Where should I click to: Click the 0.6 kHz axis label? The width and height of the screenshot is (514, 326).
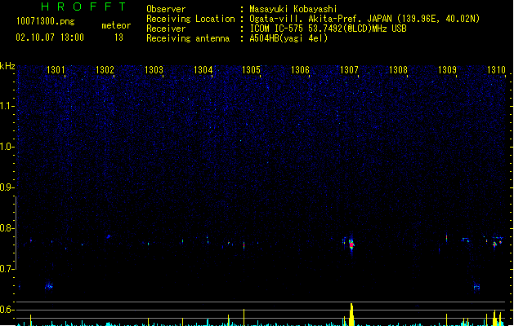(x=7, y=310)
